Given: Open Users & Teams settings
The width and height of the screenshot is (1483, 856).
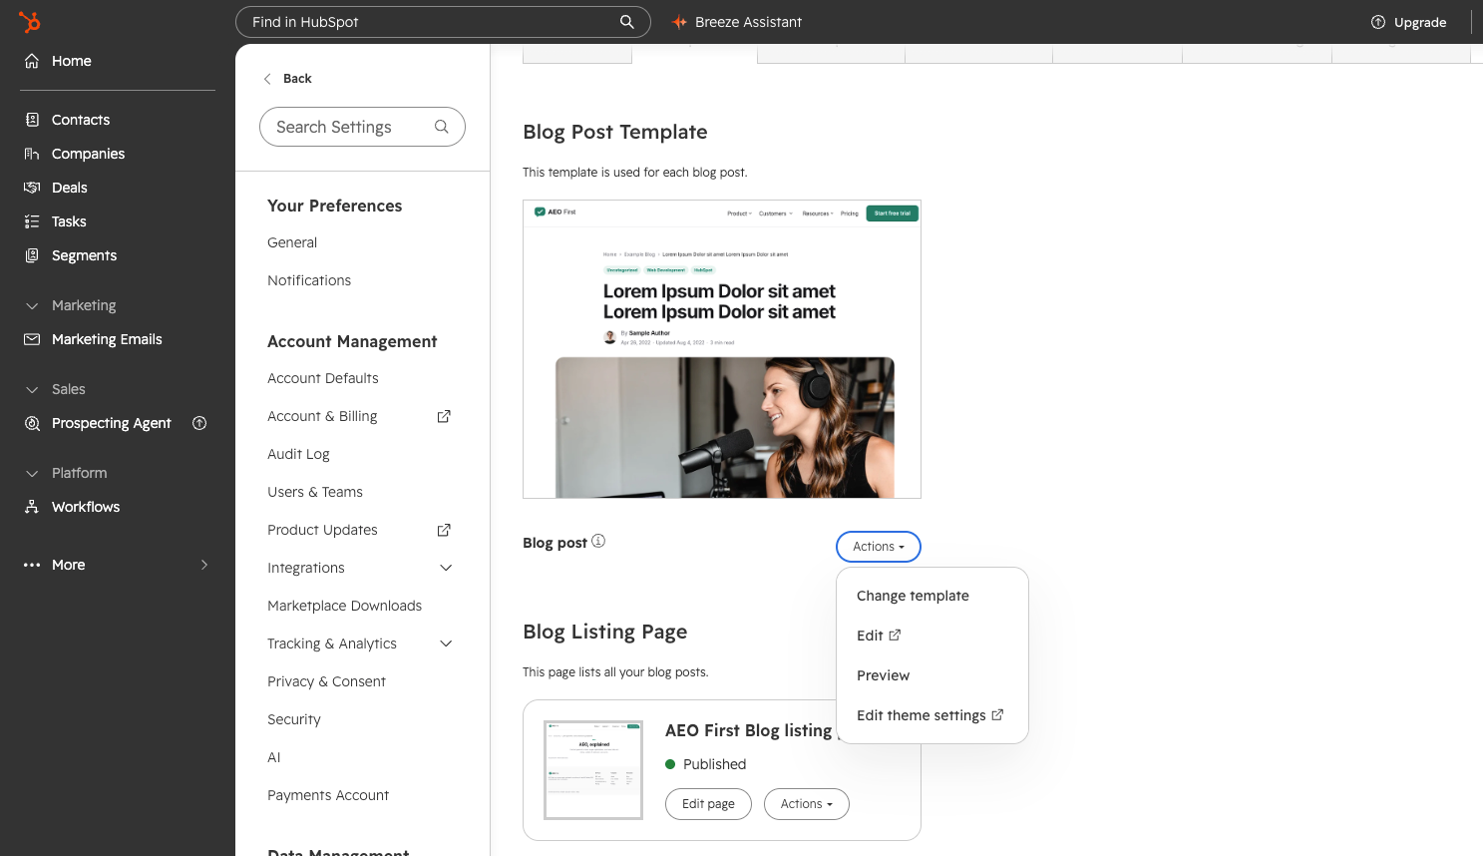Looking at the screenshot, I should (315, 492).
